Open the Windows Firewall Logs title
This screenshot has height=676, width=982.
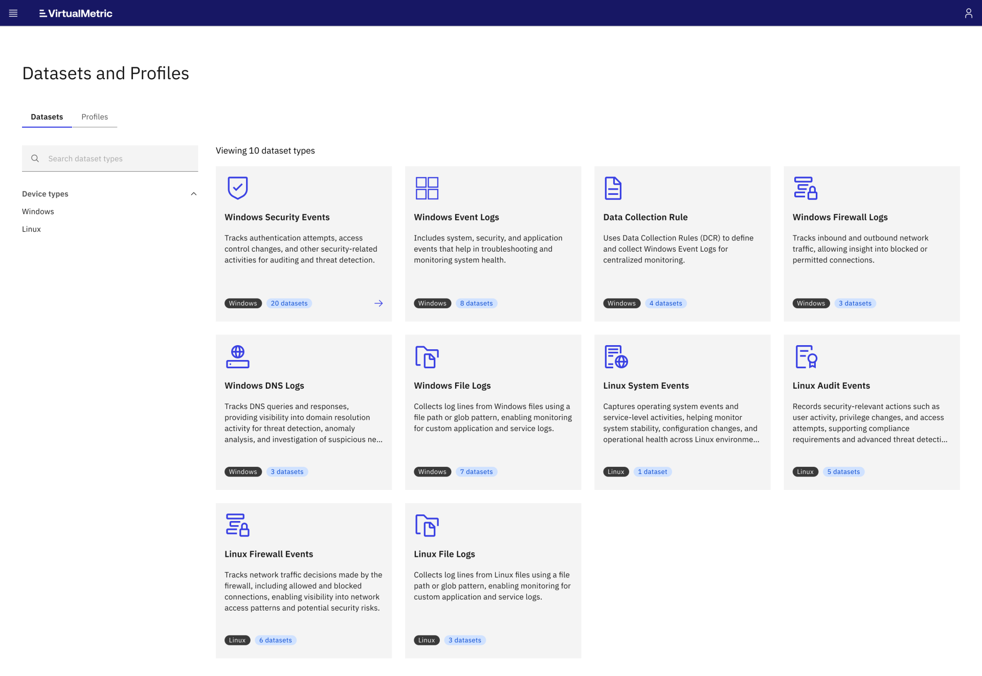click(840, 217)
